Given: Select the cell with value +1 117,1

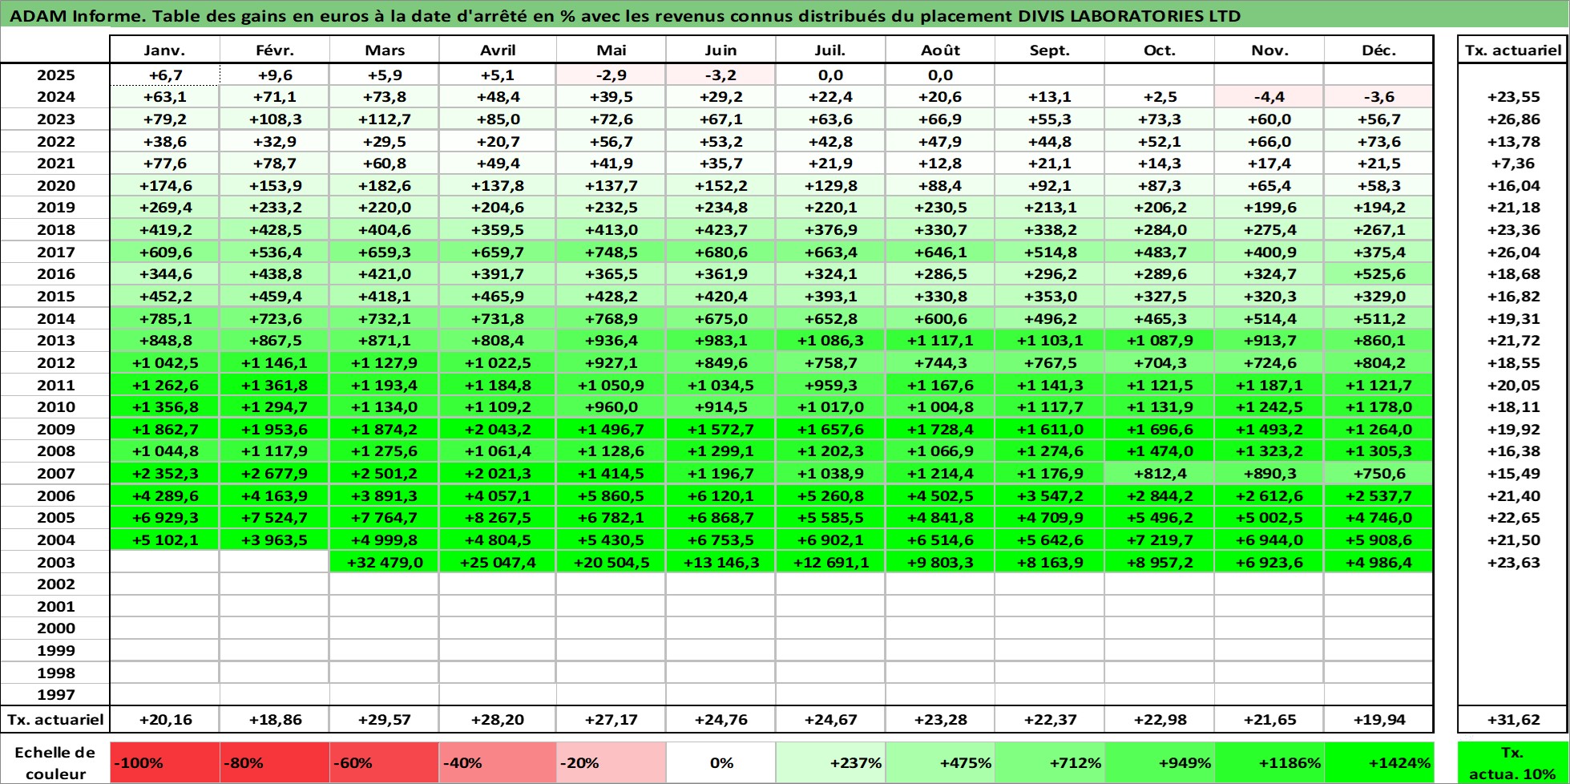Looking at the screenshot, I should [940, 340].
